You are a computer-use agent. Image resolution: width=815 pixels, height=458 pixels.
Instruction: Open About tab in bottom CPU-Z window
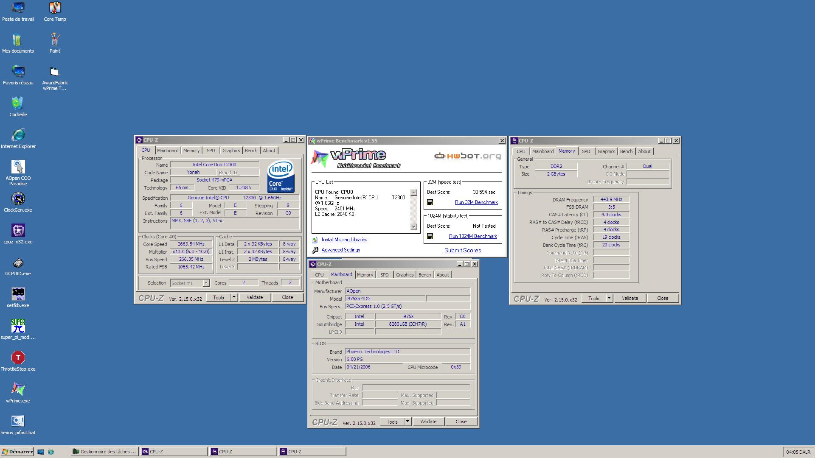443,275
